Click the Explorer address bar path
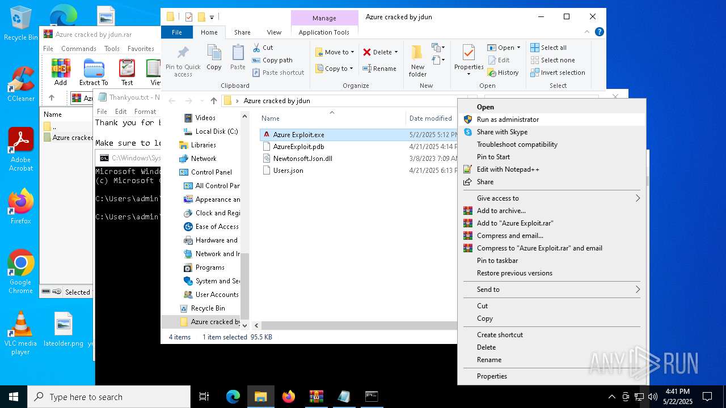The width and height of the screenshot is (726, 408). 276,101
